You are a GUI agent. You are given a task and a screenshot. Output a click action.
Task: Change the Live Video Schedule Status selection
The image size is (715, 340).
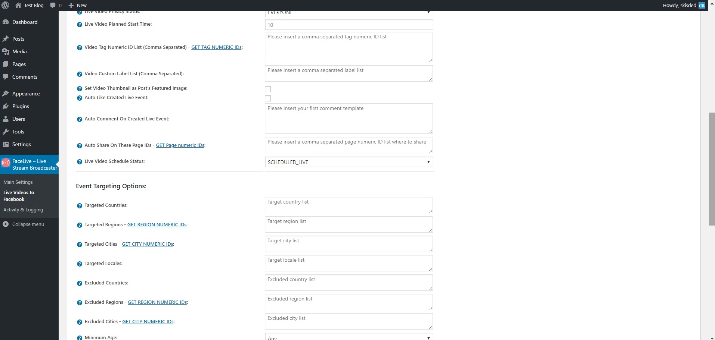point(349,162)
